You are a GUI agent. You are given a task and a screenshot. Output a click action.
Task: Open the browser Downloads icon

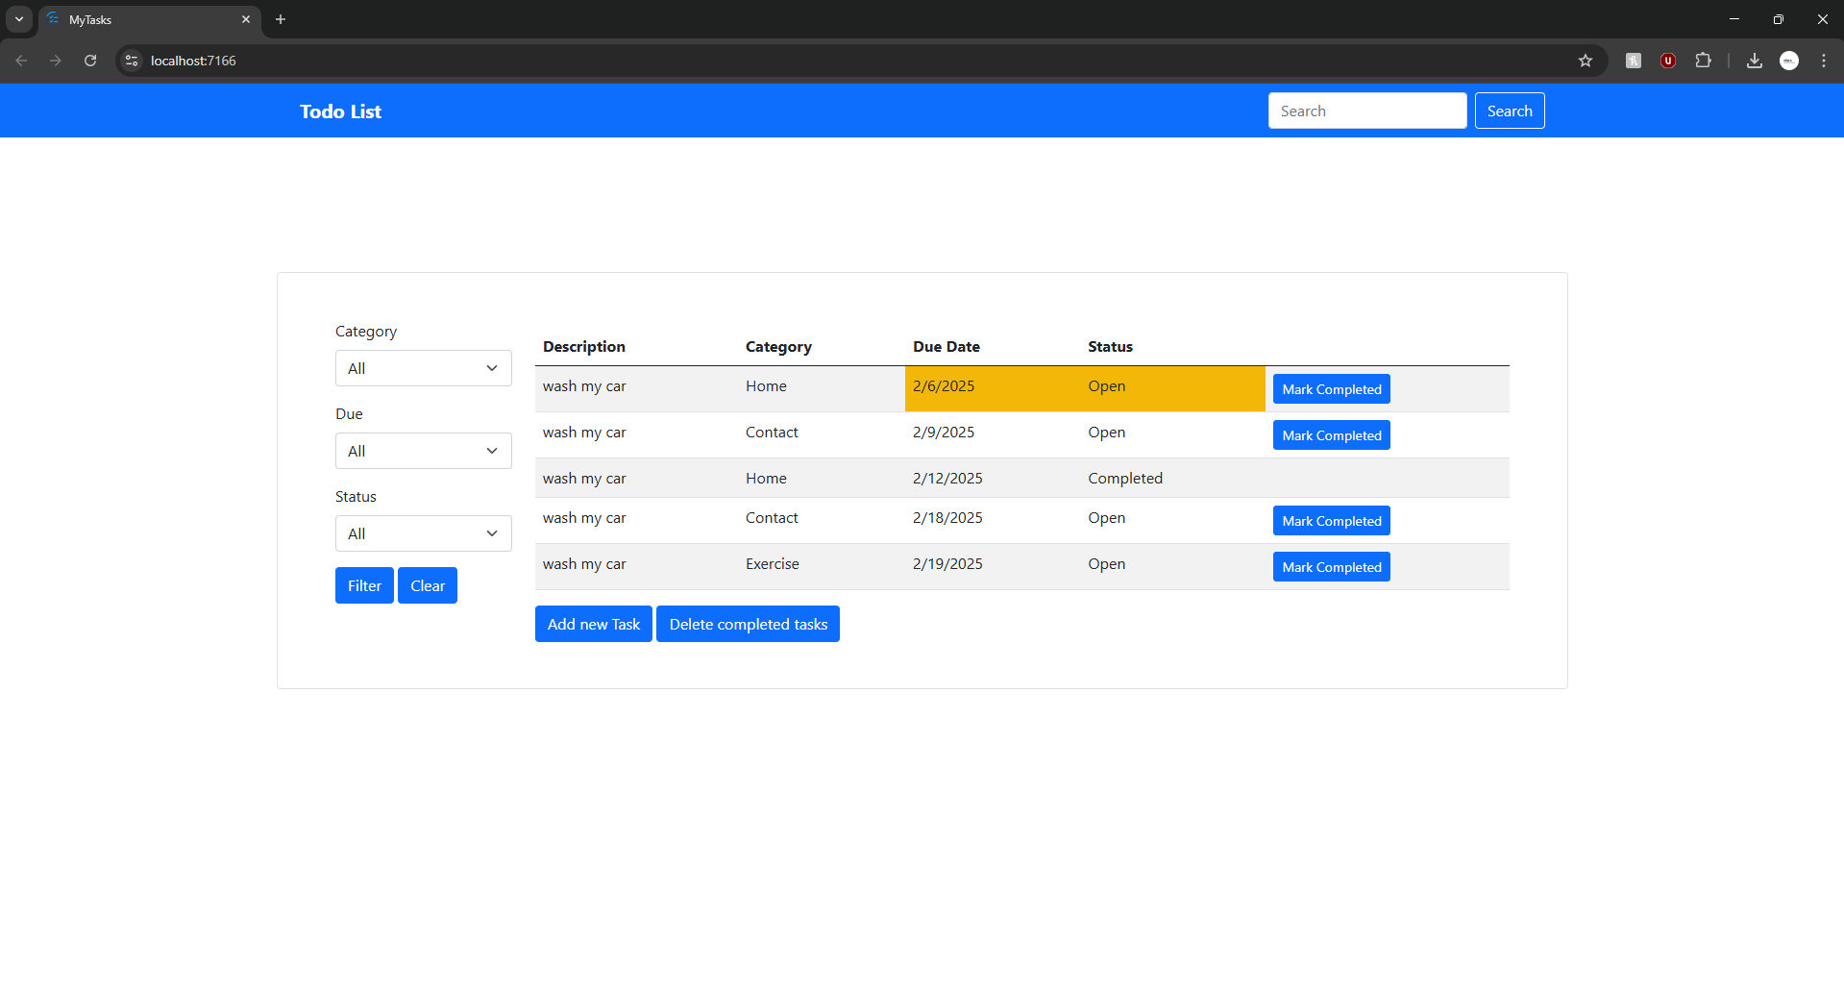click(x=1755, y=61)
